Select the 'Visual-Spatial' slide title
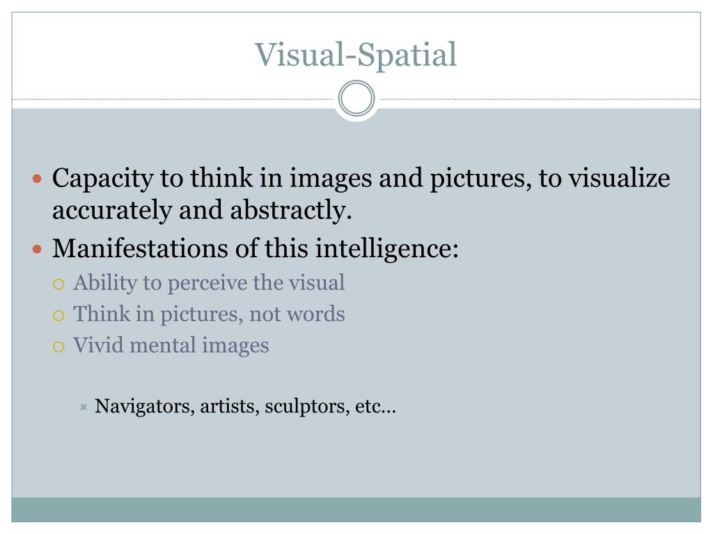Image resolution: width=713 pixels, height=534 pixels. point(356,55)
